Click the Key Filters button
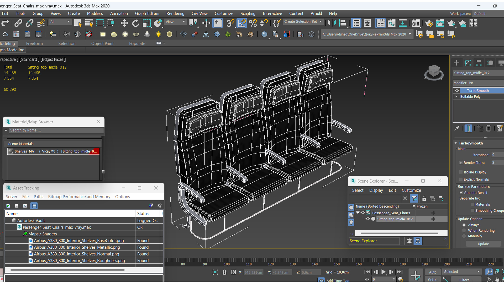Image resolution: width=504 pixels, height=283 pixels. 466,280
